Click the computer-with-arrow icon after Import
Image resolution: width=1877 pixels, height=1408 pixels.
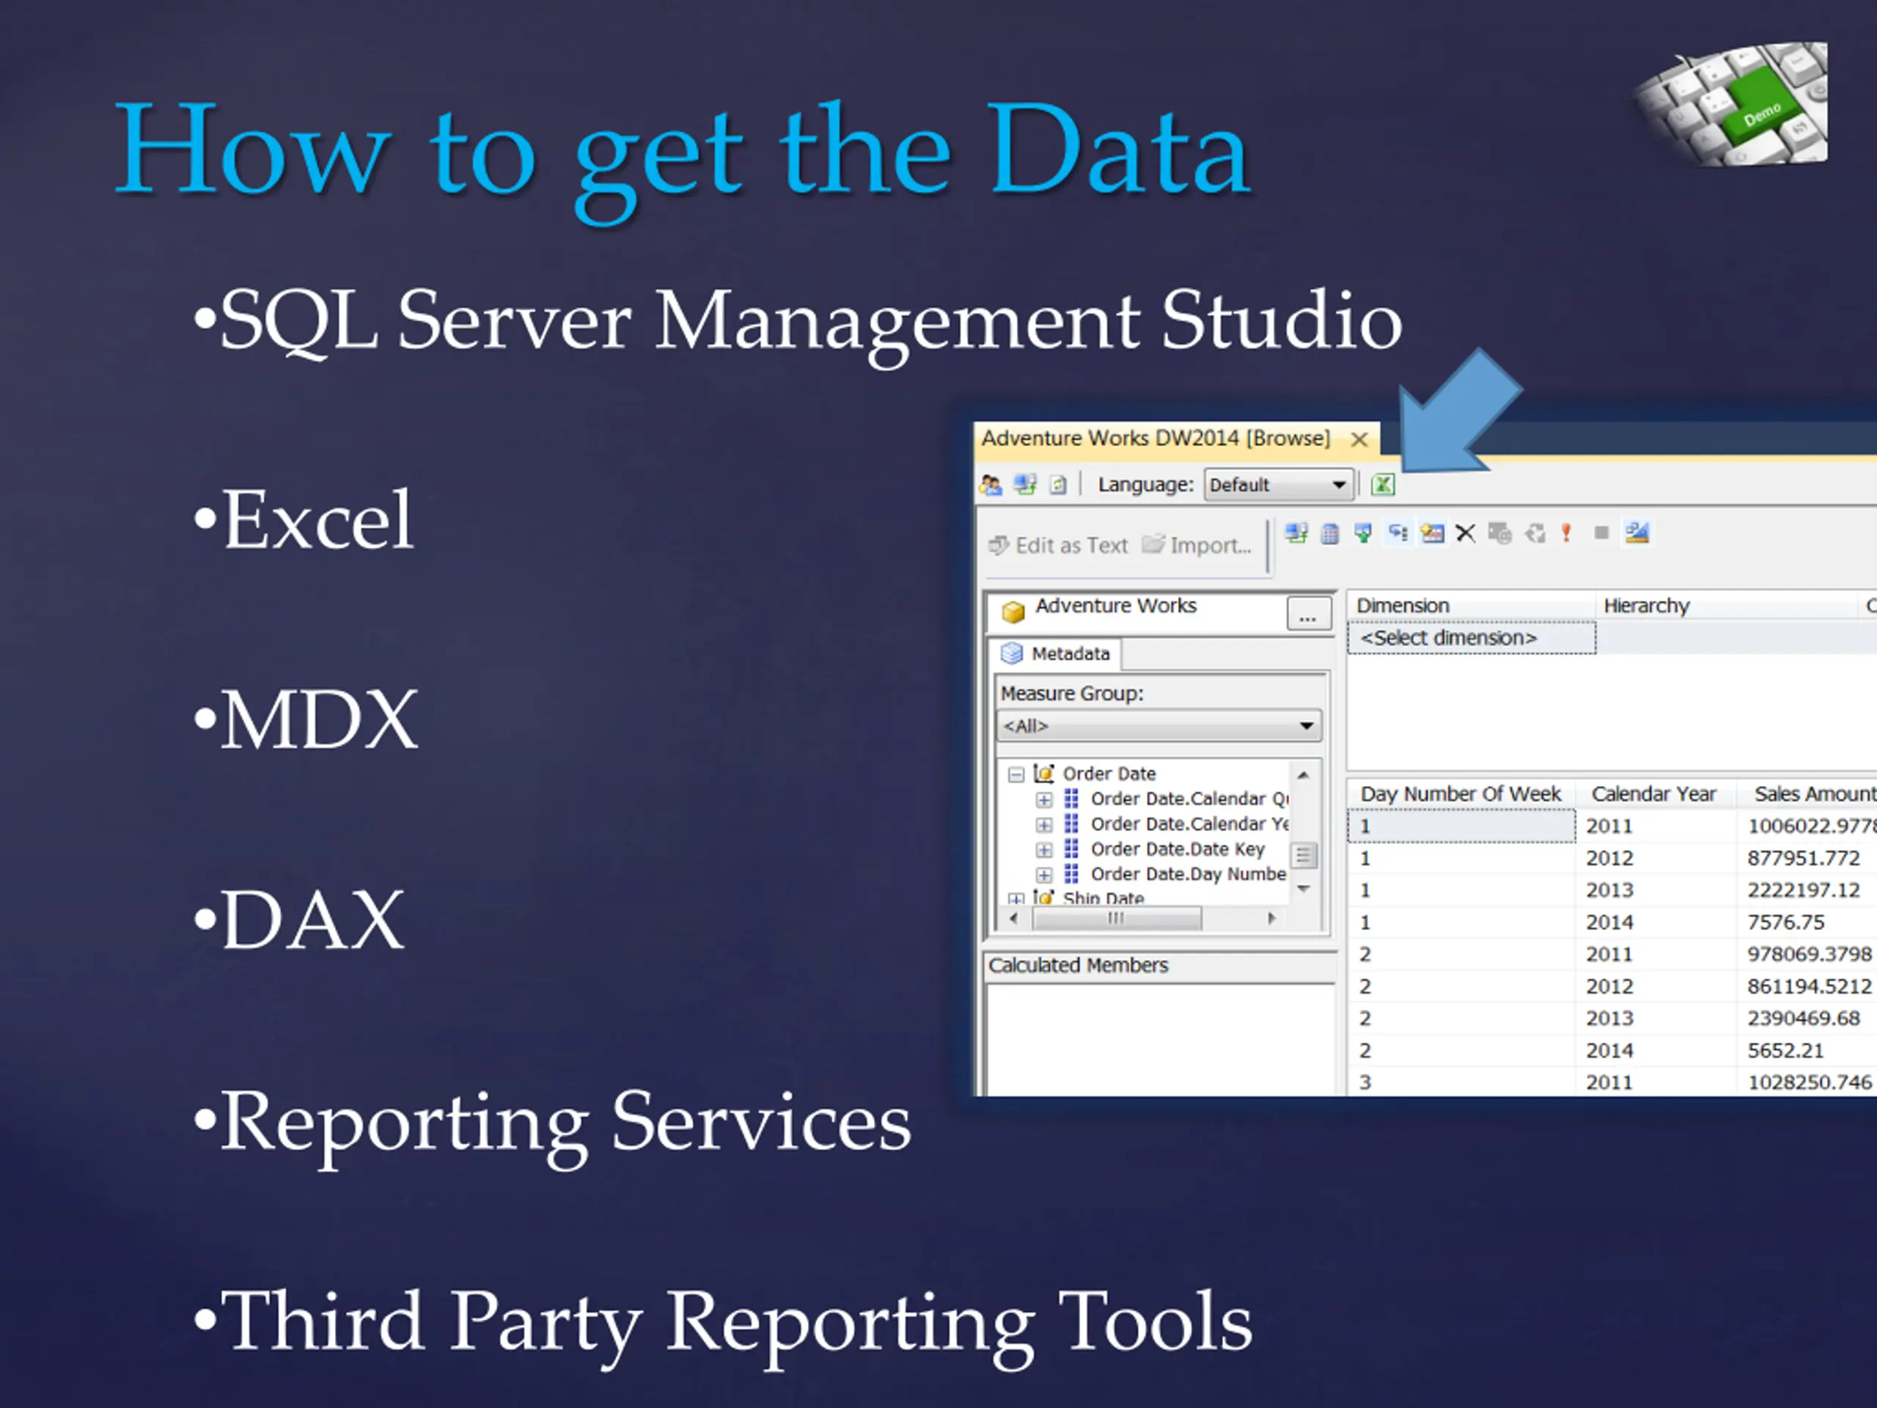[1296, 533]
